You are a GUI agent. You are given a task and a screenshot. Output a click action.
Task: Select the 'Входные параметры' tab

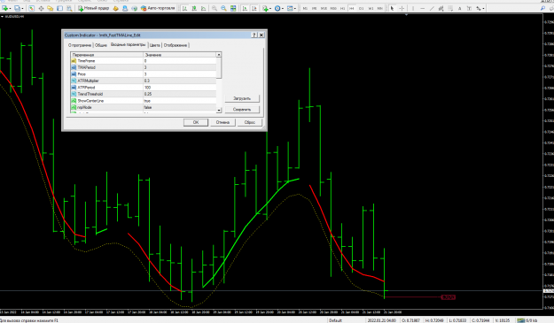pyautogui.click(x=128, y=45)
